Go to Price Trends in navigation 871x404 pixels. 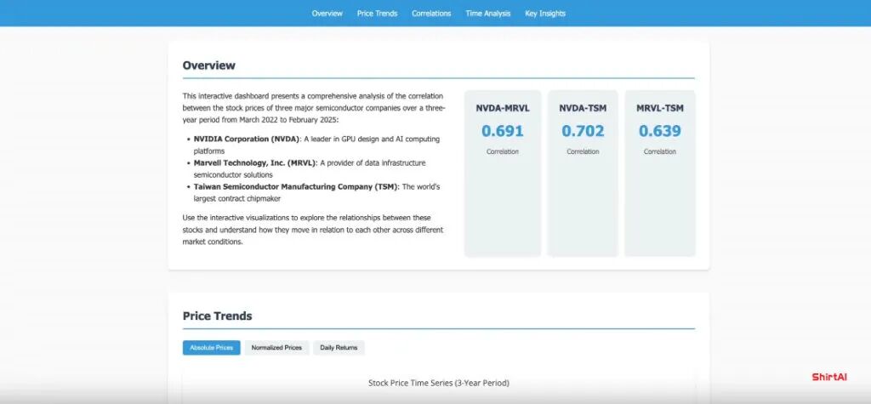click(377, 14)
